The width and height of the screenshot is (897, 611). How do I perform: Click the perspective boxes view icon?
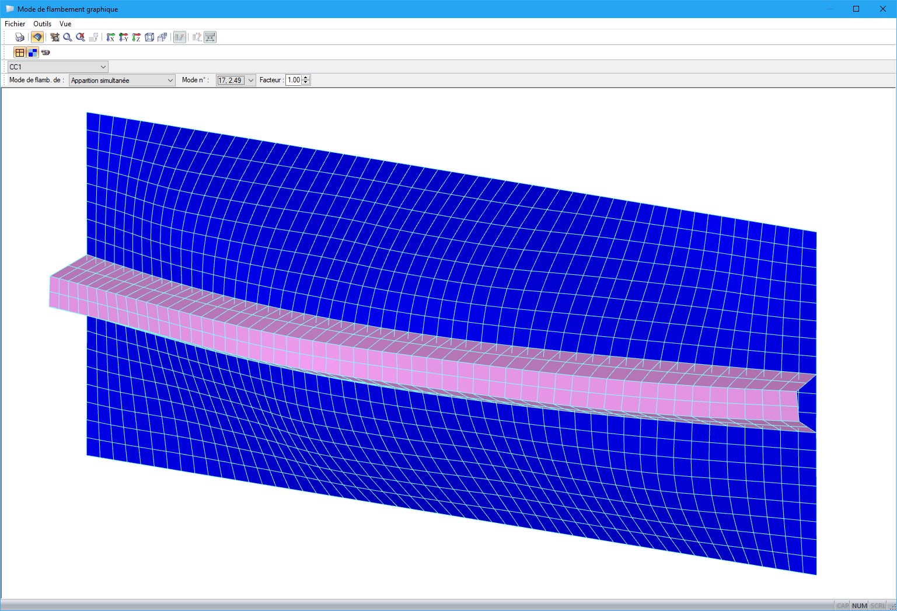162,37
